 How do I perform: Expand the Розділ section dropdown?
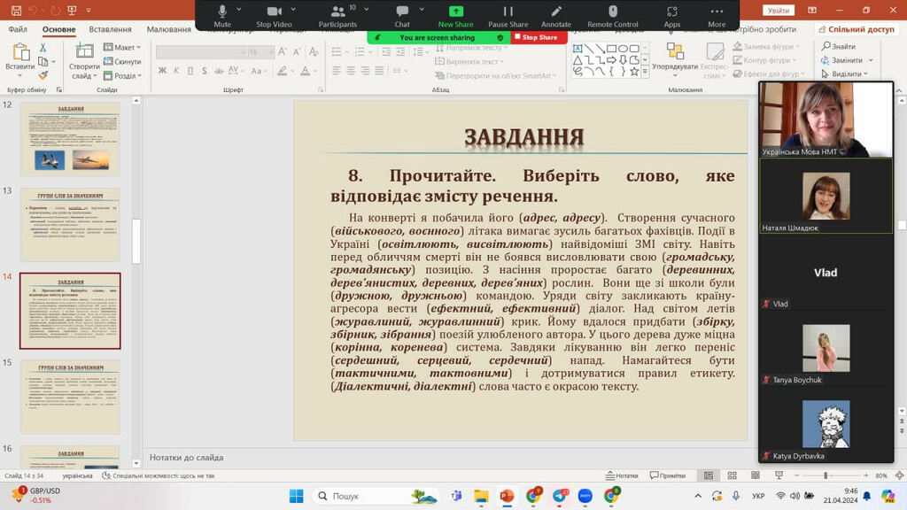point(126,75)
